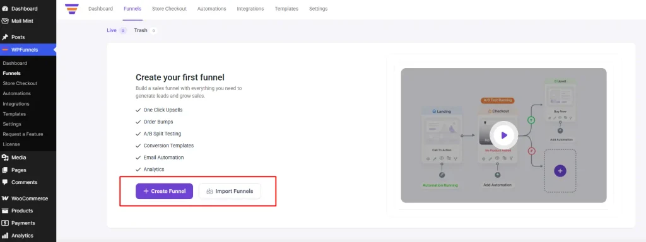The height and width of the screenshot is (242, 646).
Task: Play the funnel demo video
Action: coord(504,135)
